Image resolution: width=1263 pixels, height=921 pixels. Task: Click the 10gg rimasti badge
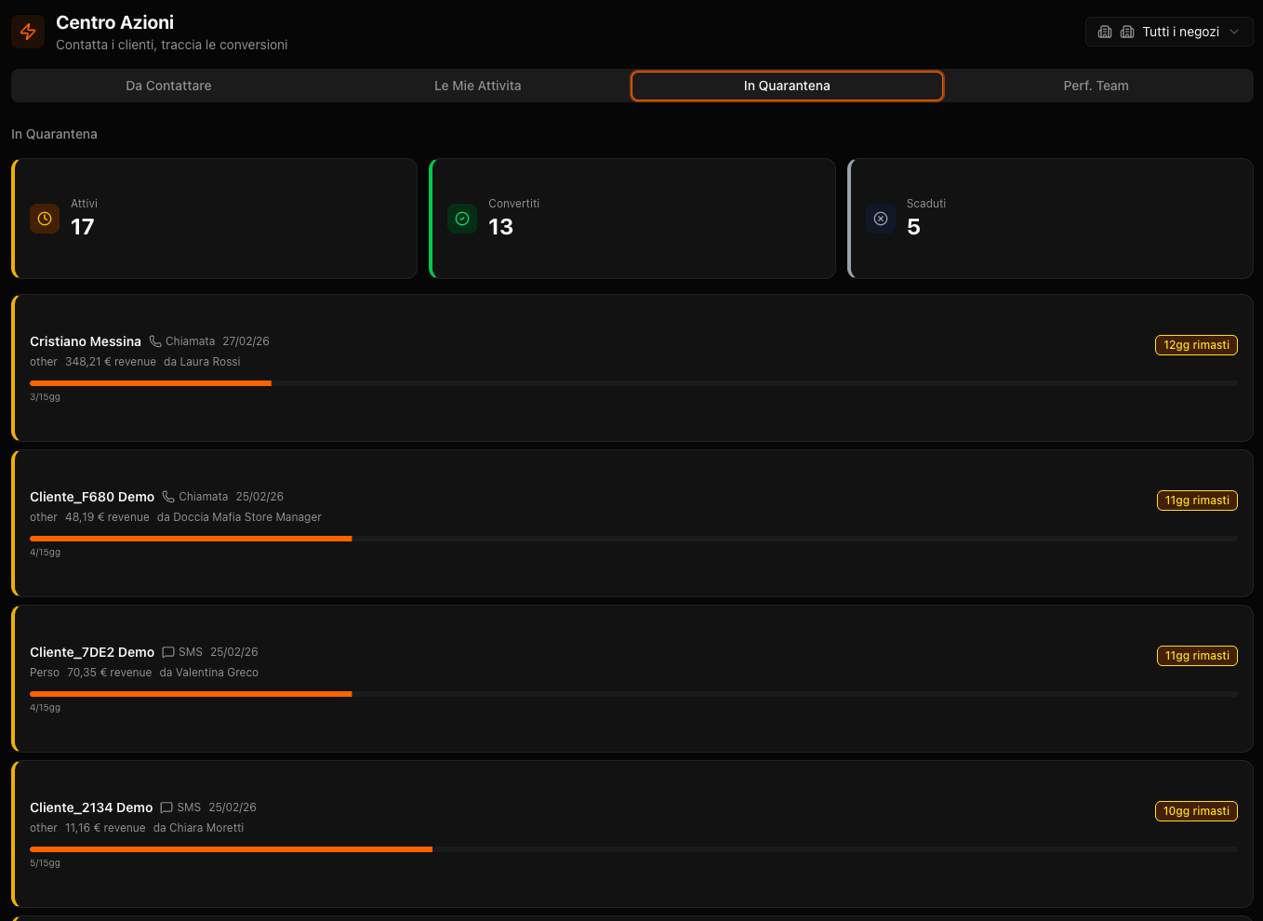coord(1196,811)
